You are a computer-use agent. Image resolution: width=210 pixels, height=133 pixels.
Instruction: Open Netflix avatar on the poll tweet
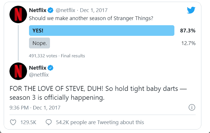click(x=18, y=14)
